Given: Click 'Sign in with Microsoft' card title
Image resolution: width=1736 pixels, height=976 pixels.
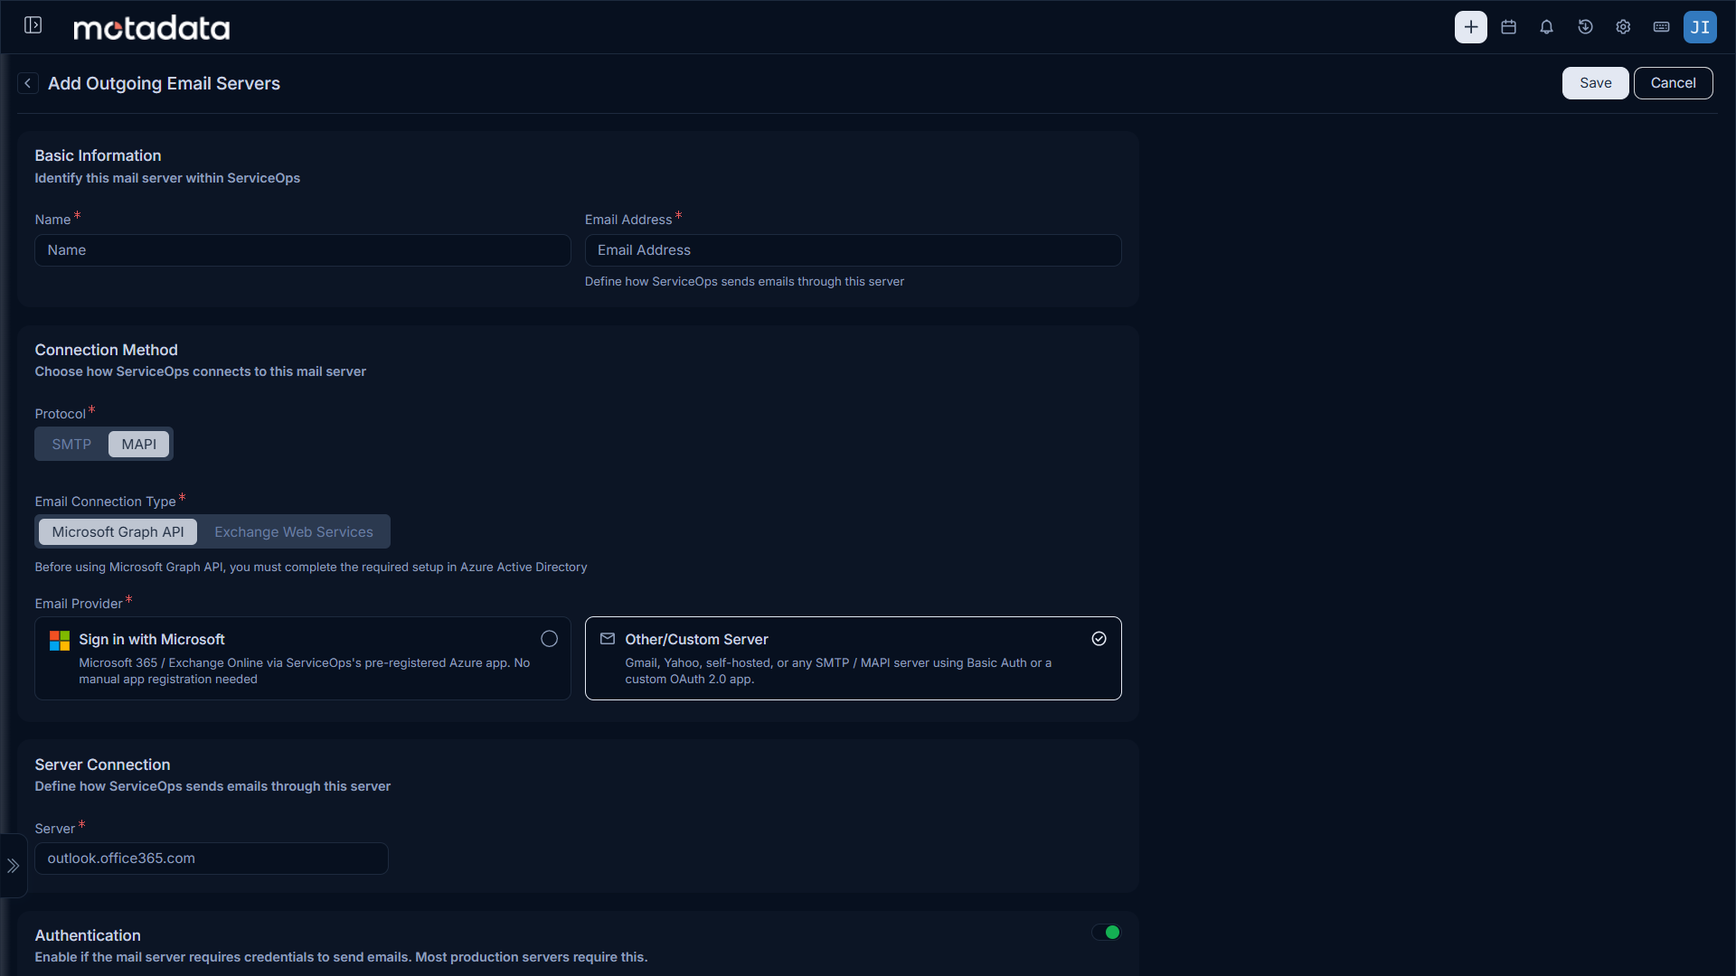Looking at the screenshot, I should [x=151, y=640].
